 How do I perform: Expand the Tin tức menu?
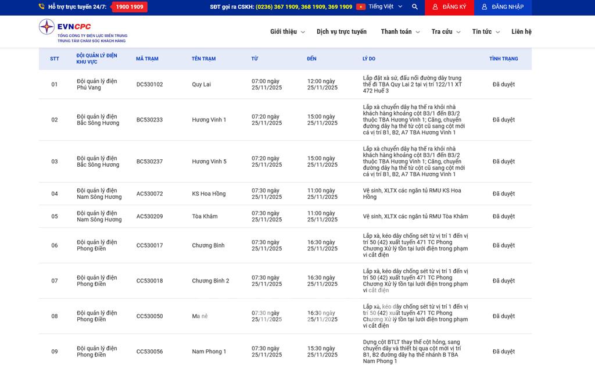click(x=485, y=32)
